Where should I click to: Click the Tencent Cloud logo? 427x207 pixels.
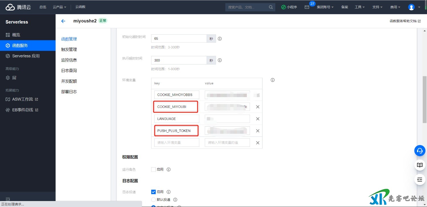[x=18, y=7]
